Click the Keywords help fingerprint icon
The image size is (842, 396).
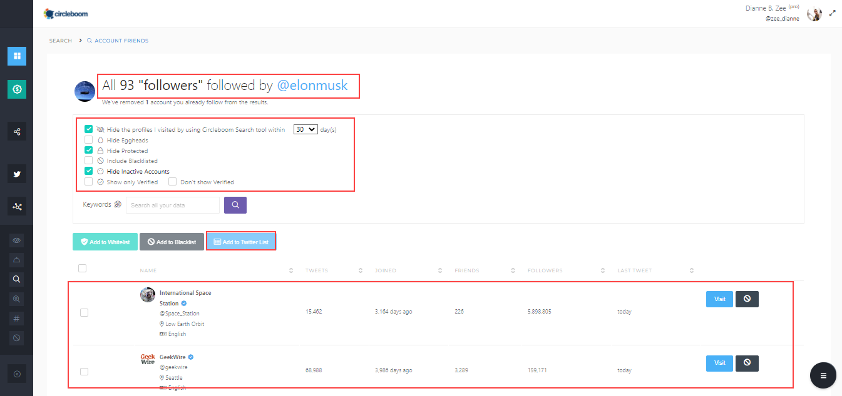pos(118,204)
